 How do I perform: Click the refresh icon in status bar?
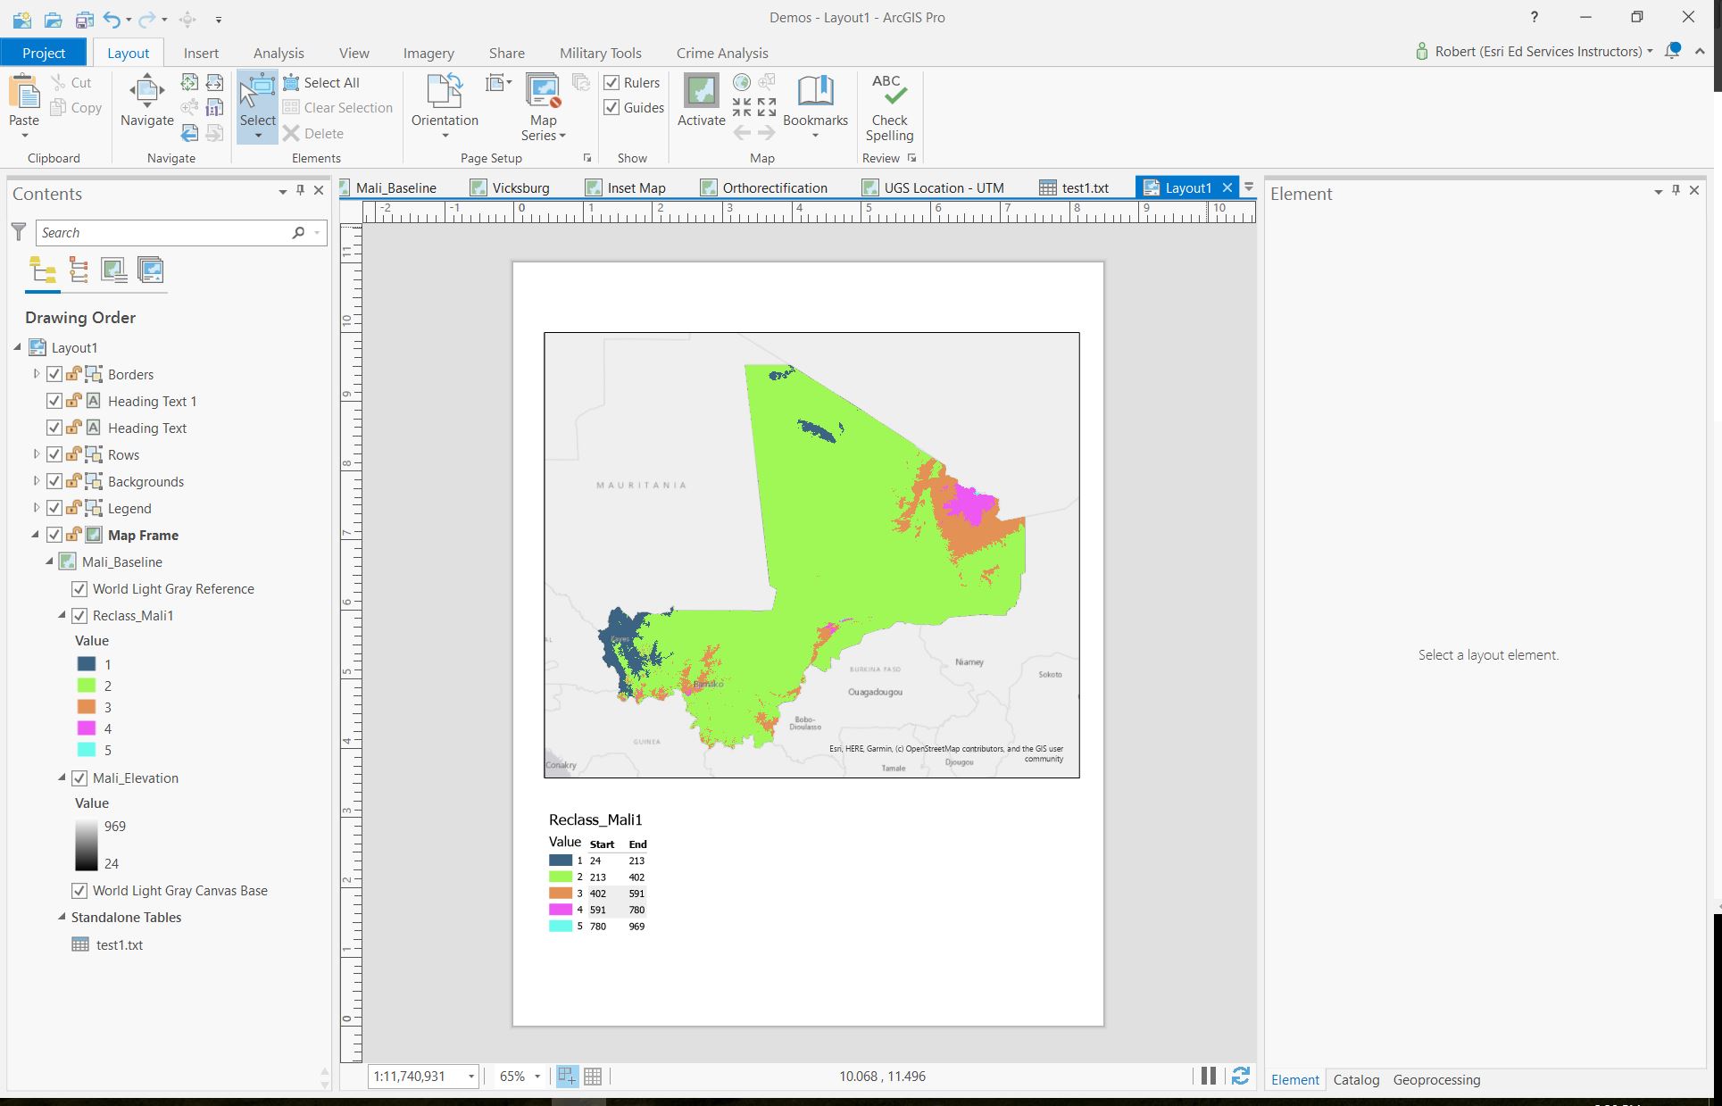click(1240, 1076)
